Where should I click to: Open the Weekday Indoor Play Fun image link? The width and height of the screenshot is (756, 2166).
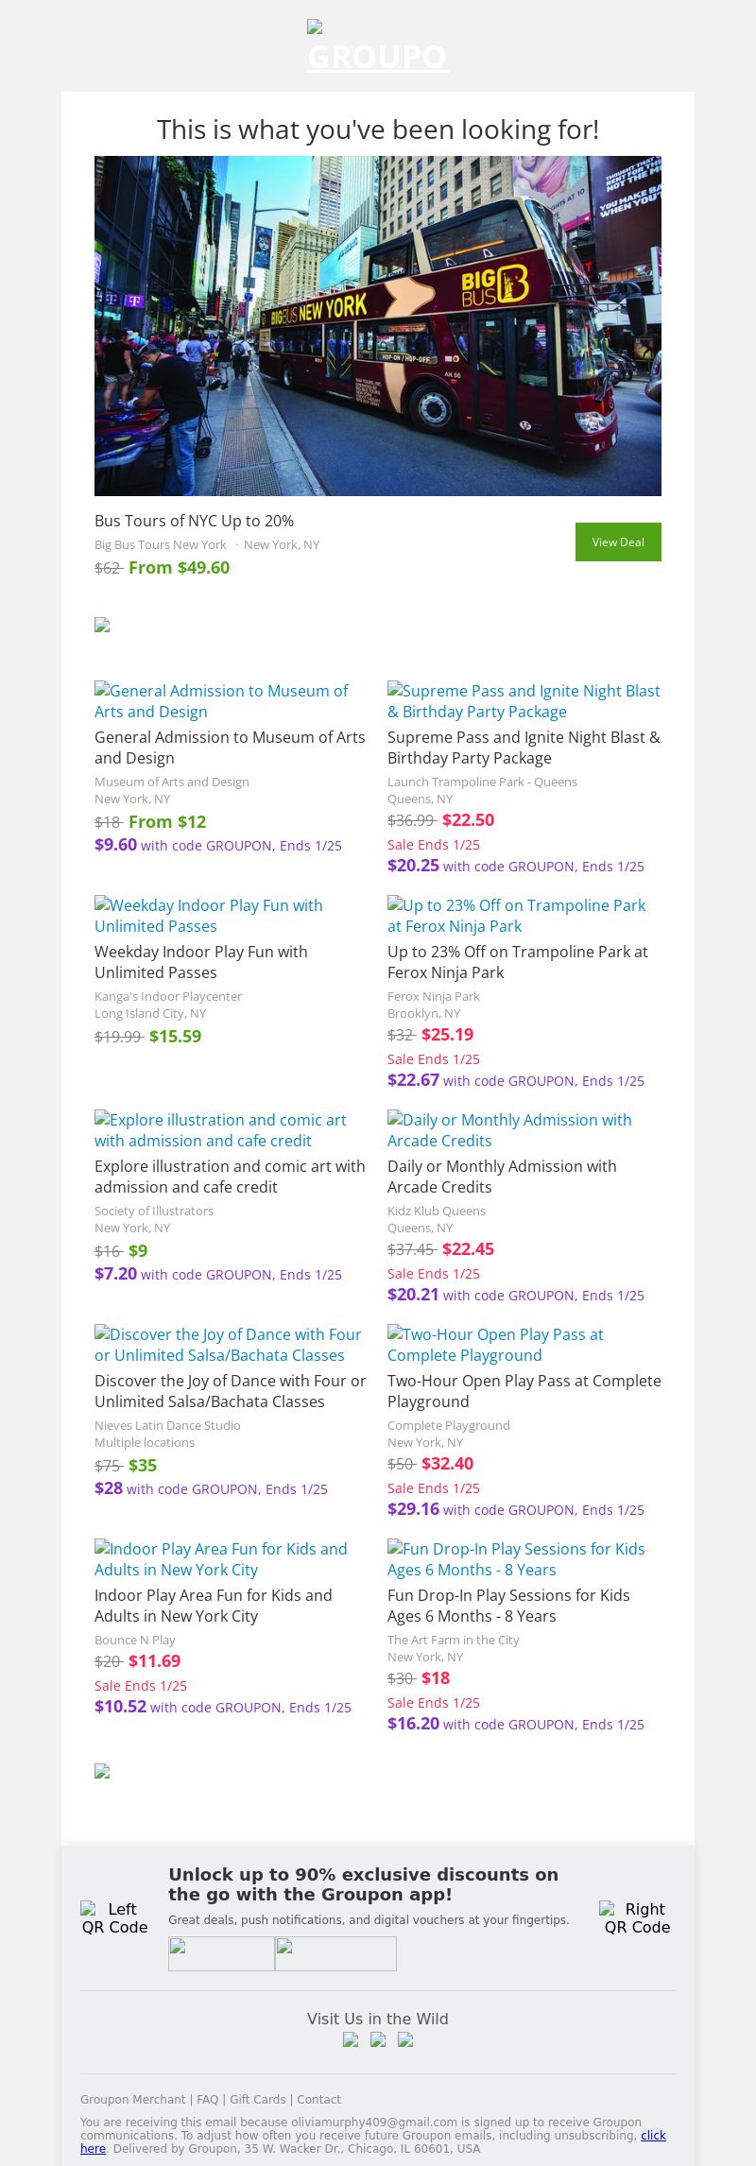click(x=209, y=916)
